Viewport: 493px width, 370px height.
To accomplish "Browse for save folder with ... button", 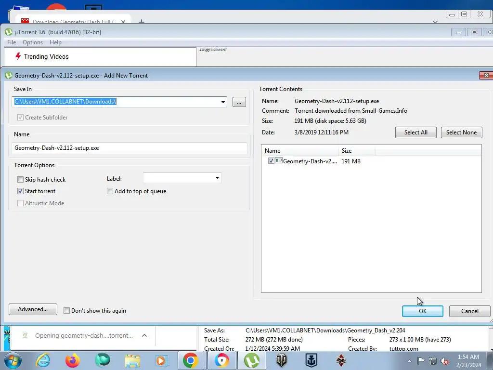I will point(239,102).
